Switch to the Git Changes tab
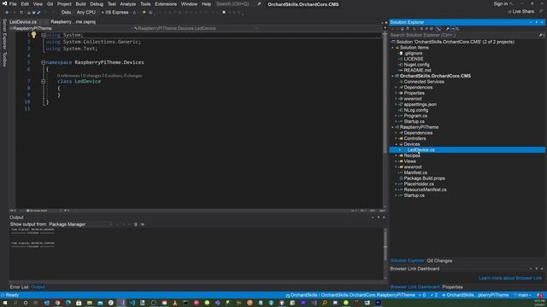This screenshot has height=307, width=547. pos(439,261)
